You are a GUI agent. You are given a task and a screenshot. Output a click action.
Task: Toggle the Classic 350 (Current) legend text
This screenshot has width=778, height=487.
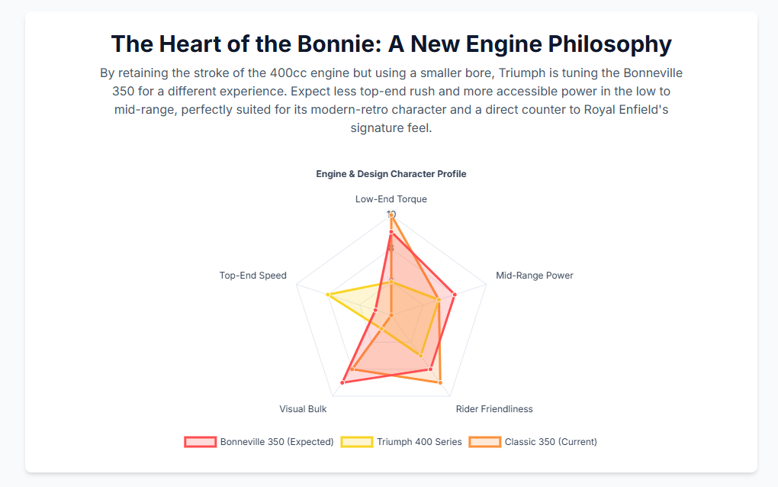tap(551, 442)
